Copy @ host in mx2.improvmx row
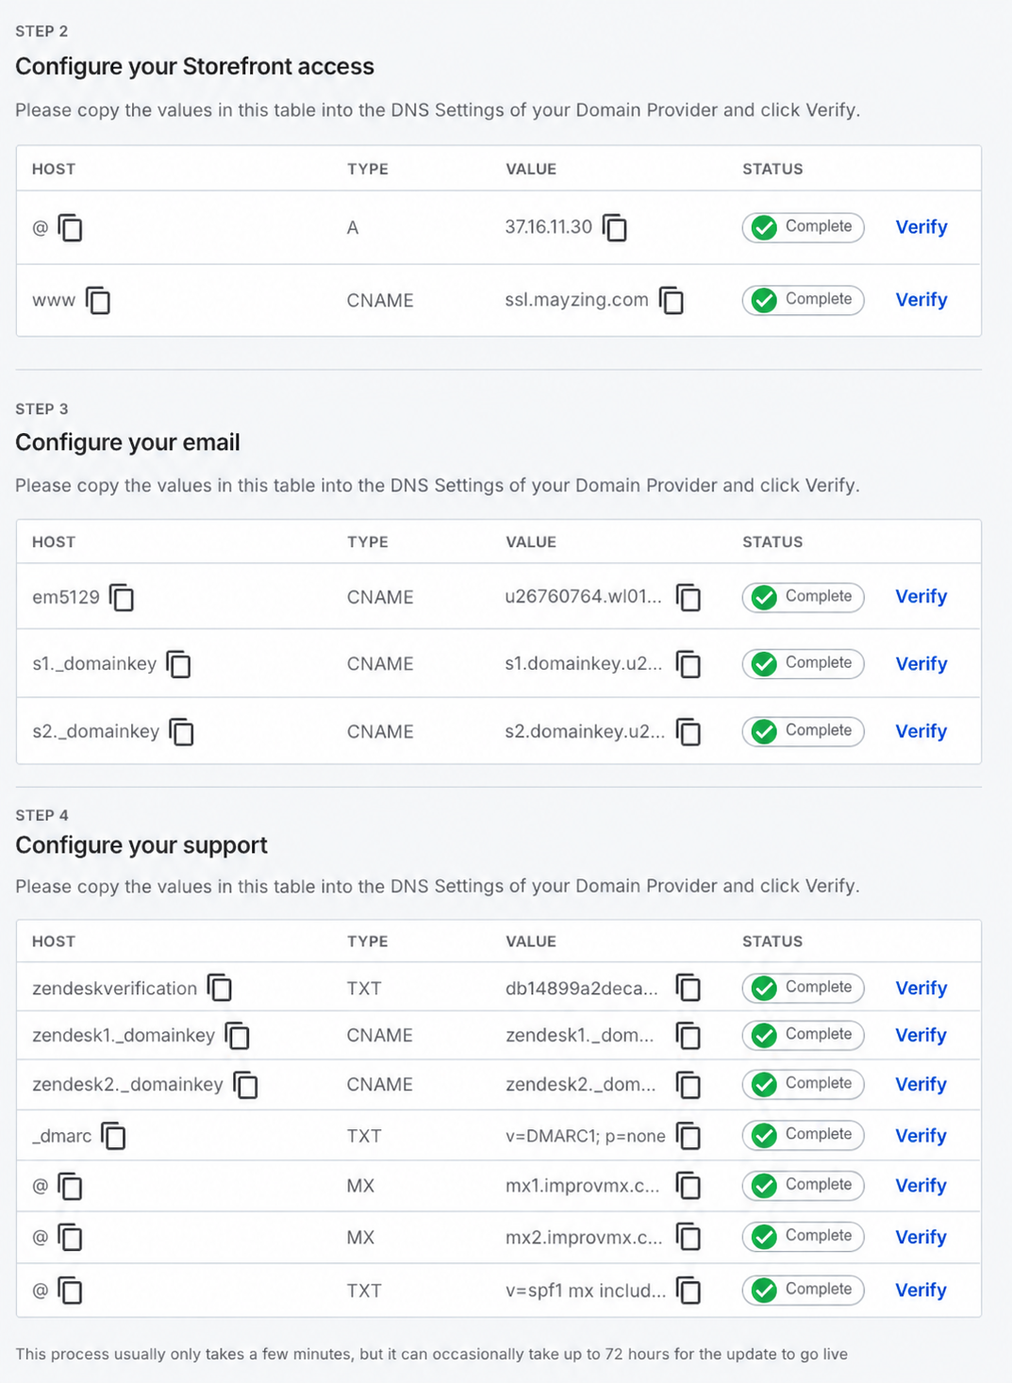This screenshot has width=1012, height=1383. tap(71, 1237)
